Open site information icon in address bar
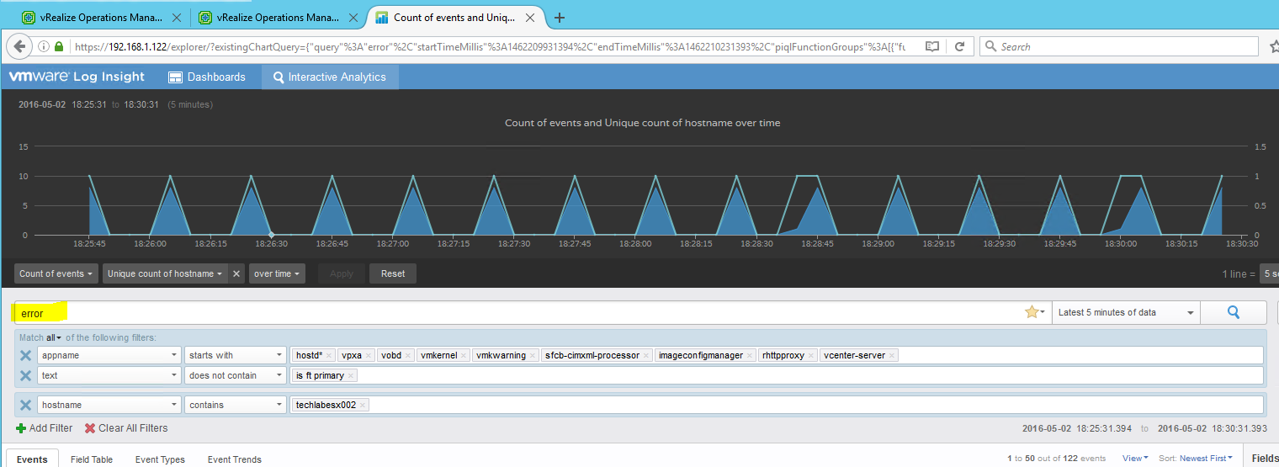 pos(45,47)
